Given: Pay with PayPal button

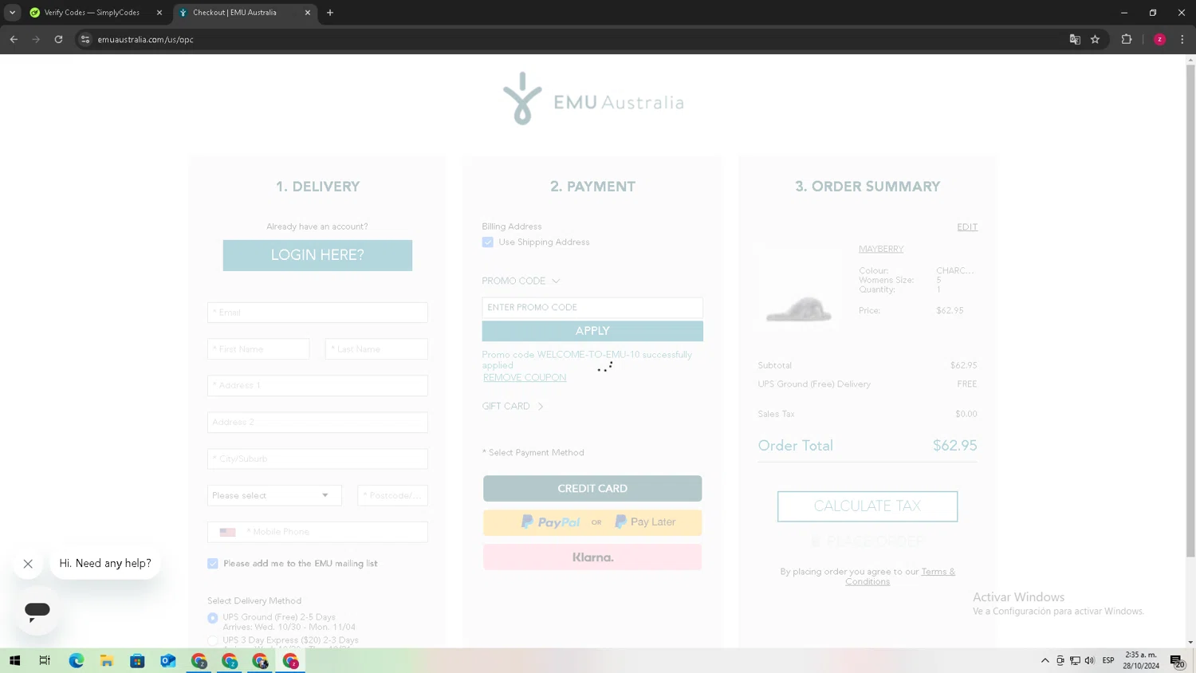Looking at the screenshot, I should pyautogui.click(x=592, y=522).
